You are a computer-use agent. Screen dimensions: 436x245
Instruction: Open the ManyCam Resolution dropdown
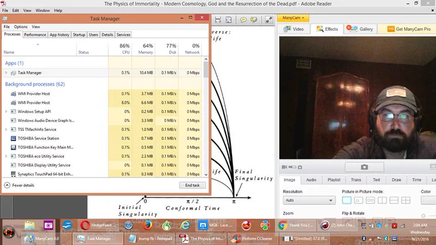308,200
